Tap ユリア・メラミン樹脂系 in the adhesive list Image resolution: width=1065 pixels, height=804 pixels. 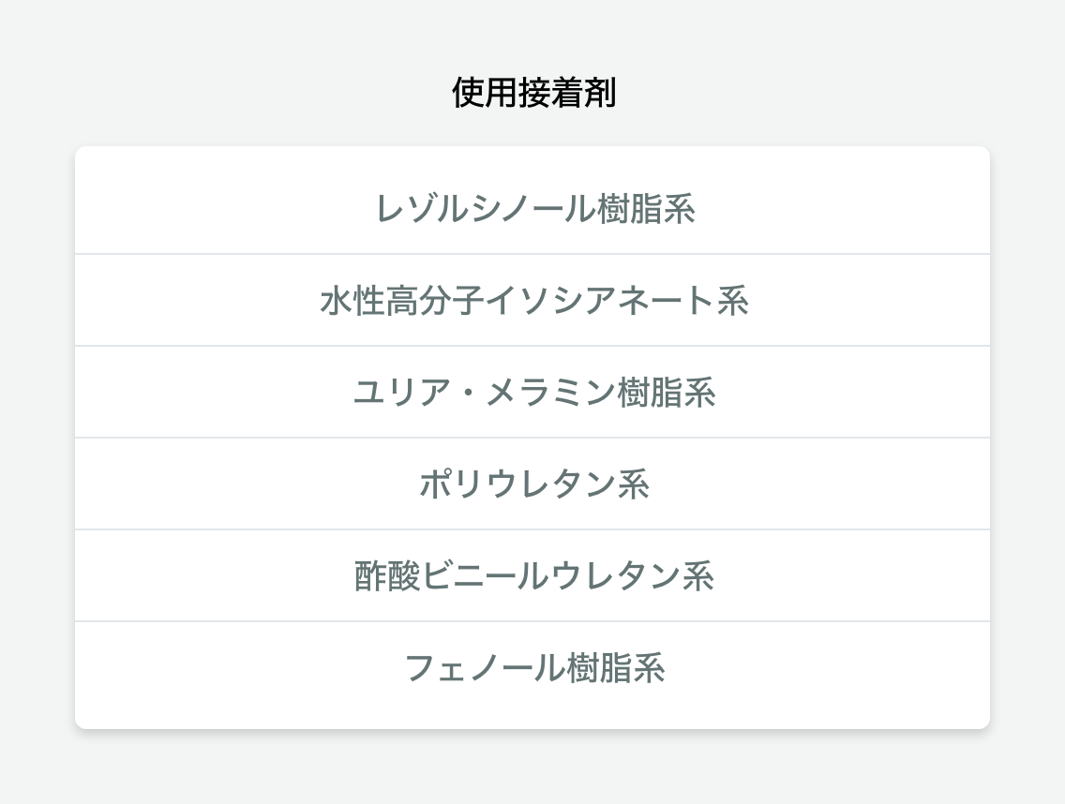point(532,393)
